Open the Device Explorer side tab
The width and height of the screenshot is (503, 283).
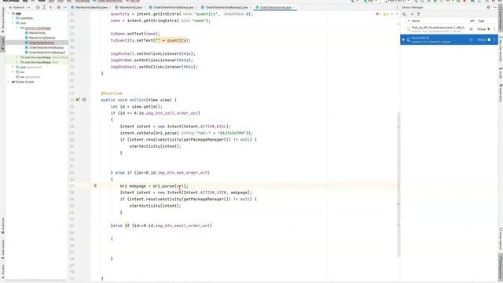(x=500, y=239)
